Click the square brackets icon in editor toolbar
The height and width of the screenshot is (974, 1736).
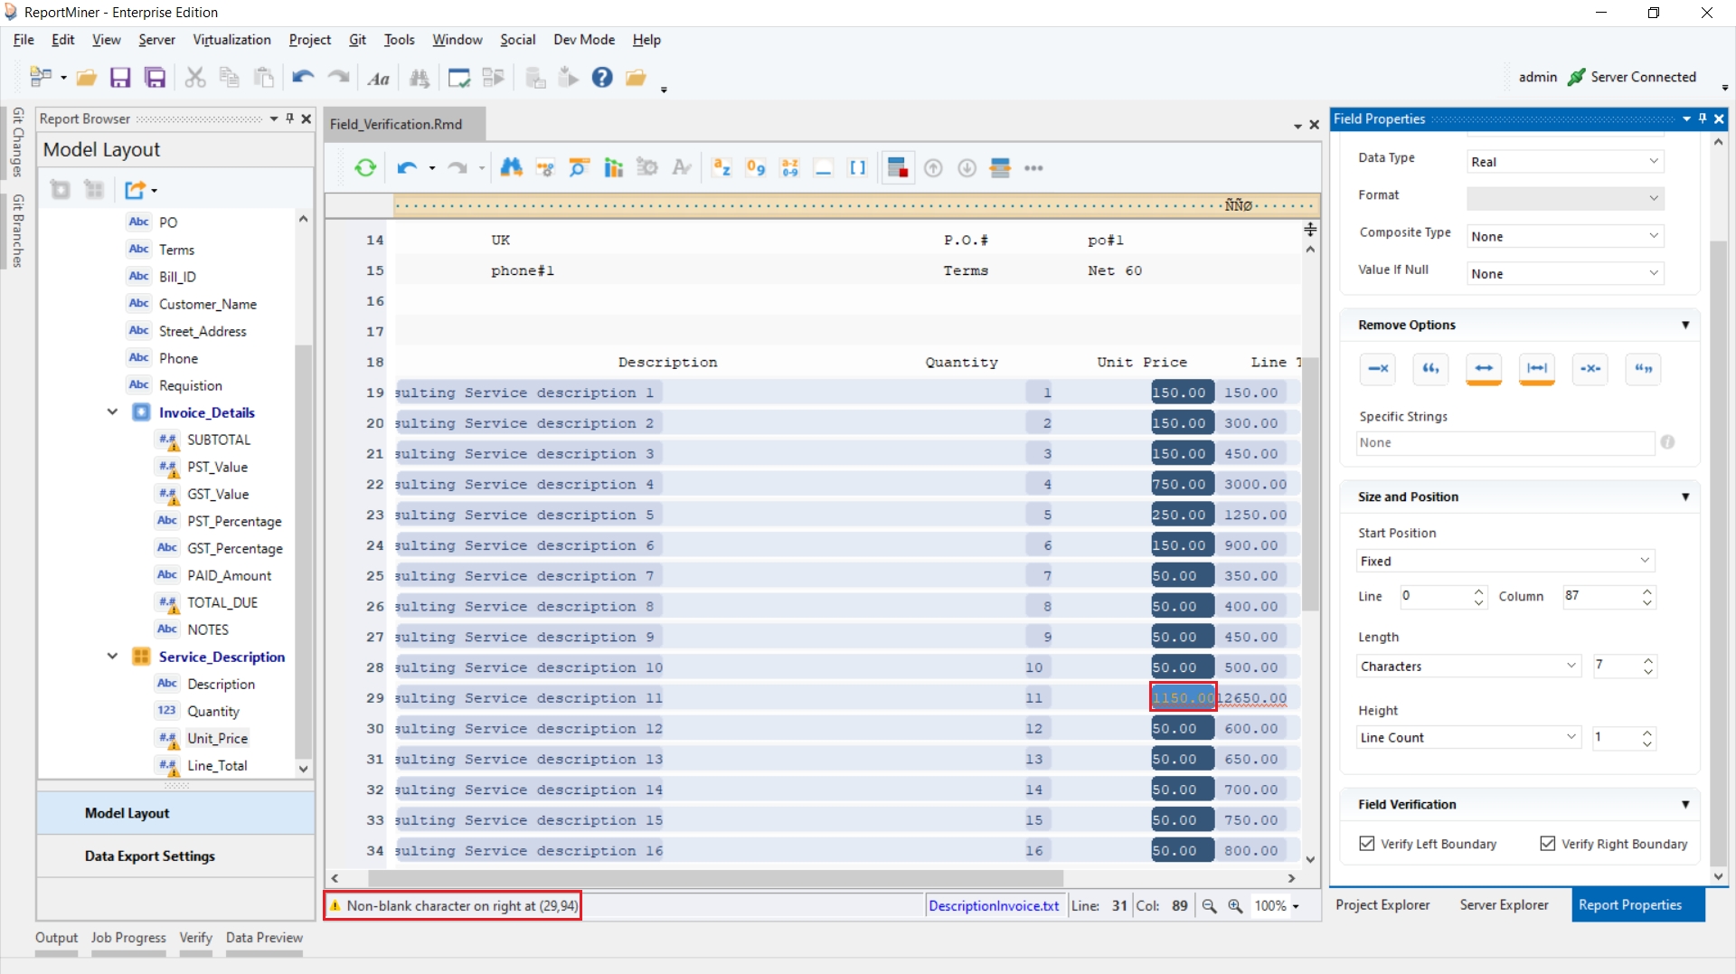pos(857,168)
